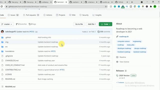Click the commit history clock icon
160x90 pixels.
coord(98,32)
